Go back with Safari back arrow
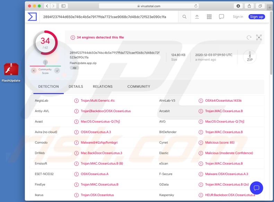Image resolution: width=274 pixels, height=202 pixels. [x=47, y=6]
